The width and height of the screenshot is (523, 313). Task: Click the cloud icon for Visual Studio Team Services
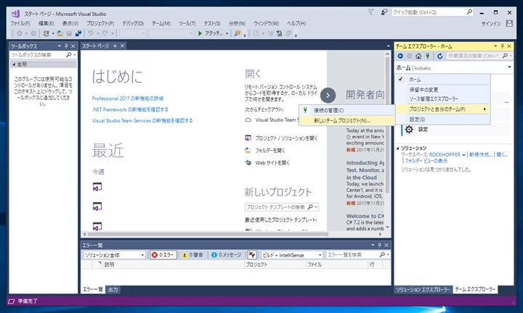[248, 120]
